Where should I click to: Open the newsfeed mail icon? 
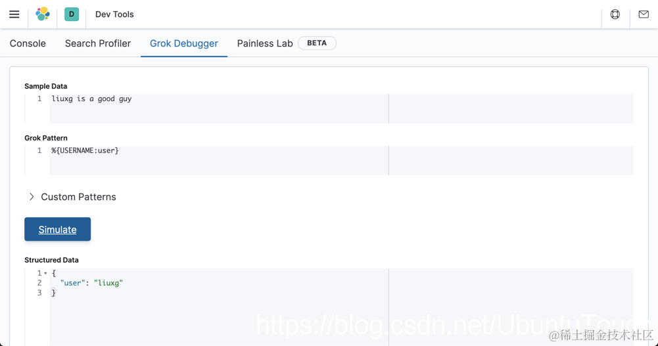(x=644, y=14)
